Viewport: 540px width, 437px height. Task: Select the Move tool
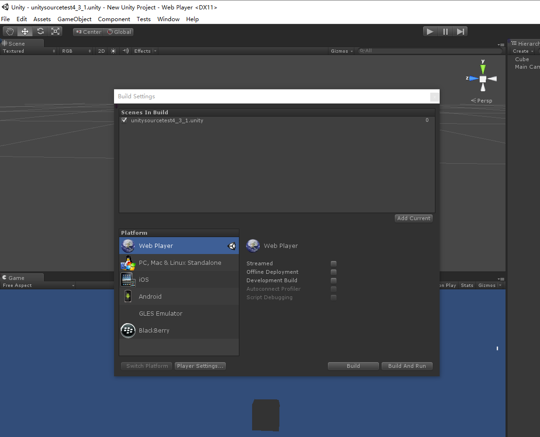pyautogui.click(x=25, y=31)
